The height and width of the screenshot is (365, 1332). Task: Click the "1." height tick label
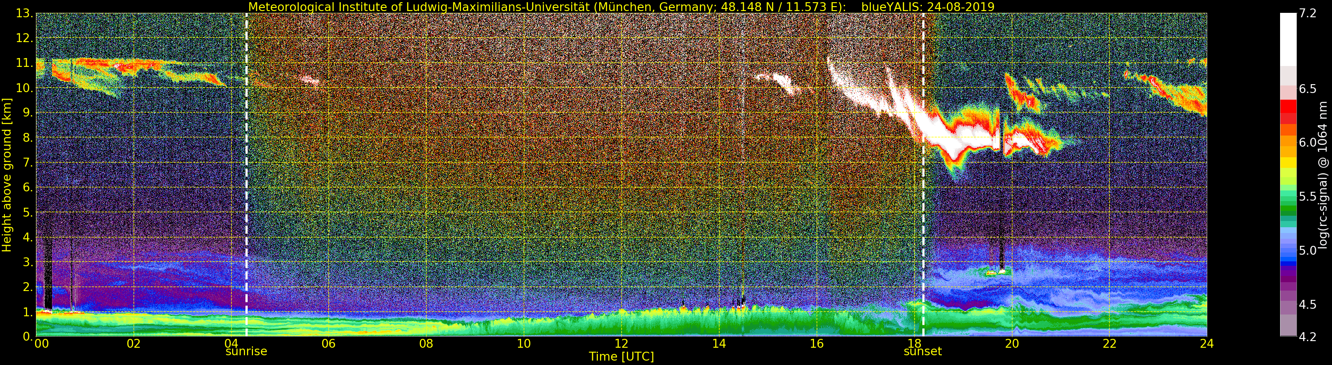coord(28,312)
